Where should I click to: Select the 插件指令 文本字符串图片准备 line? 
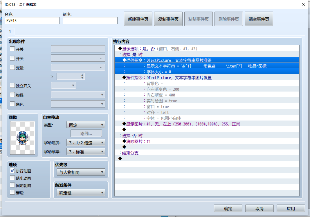click(x=207, y=60)
